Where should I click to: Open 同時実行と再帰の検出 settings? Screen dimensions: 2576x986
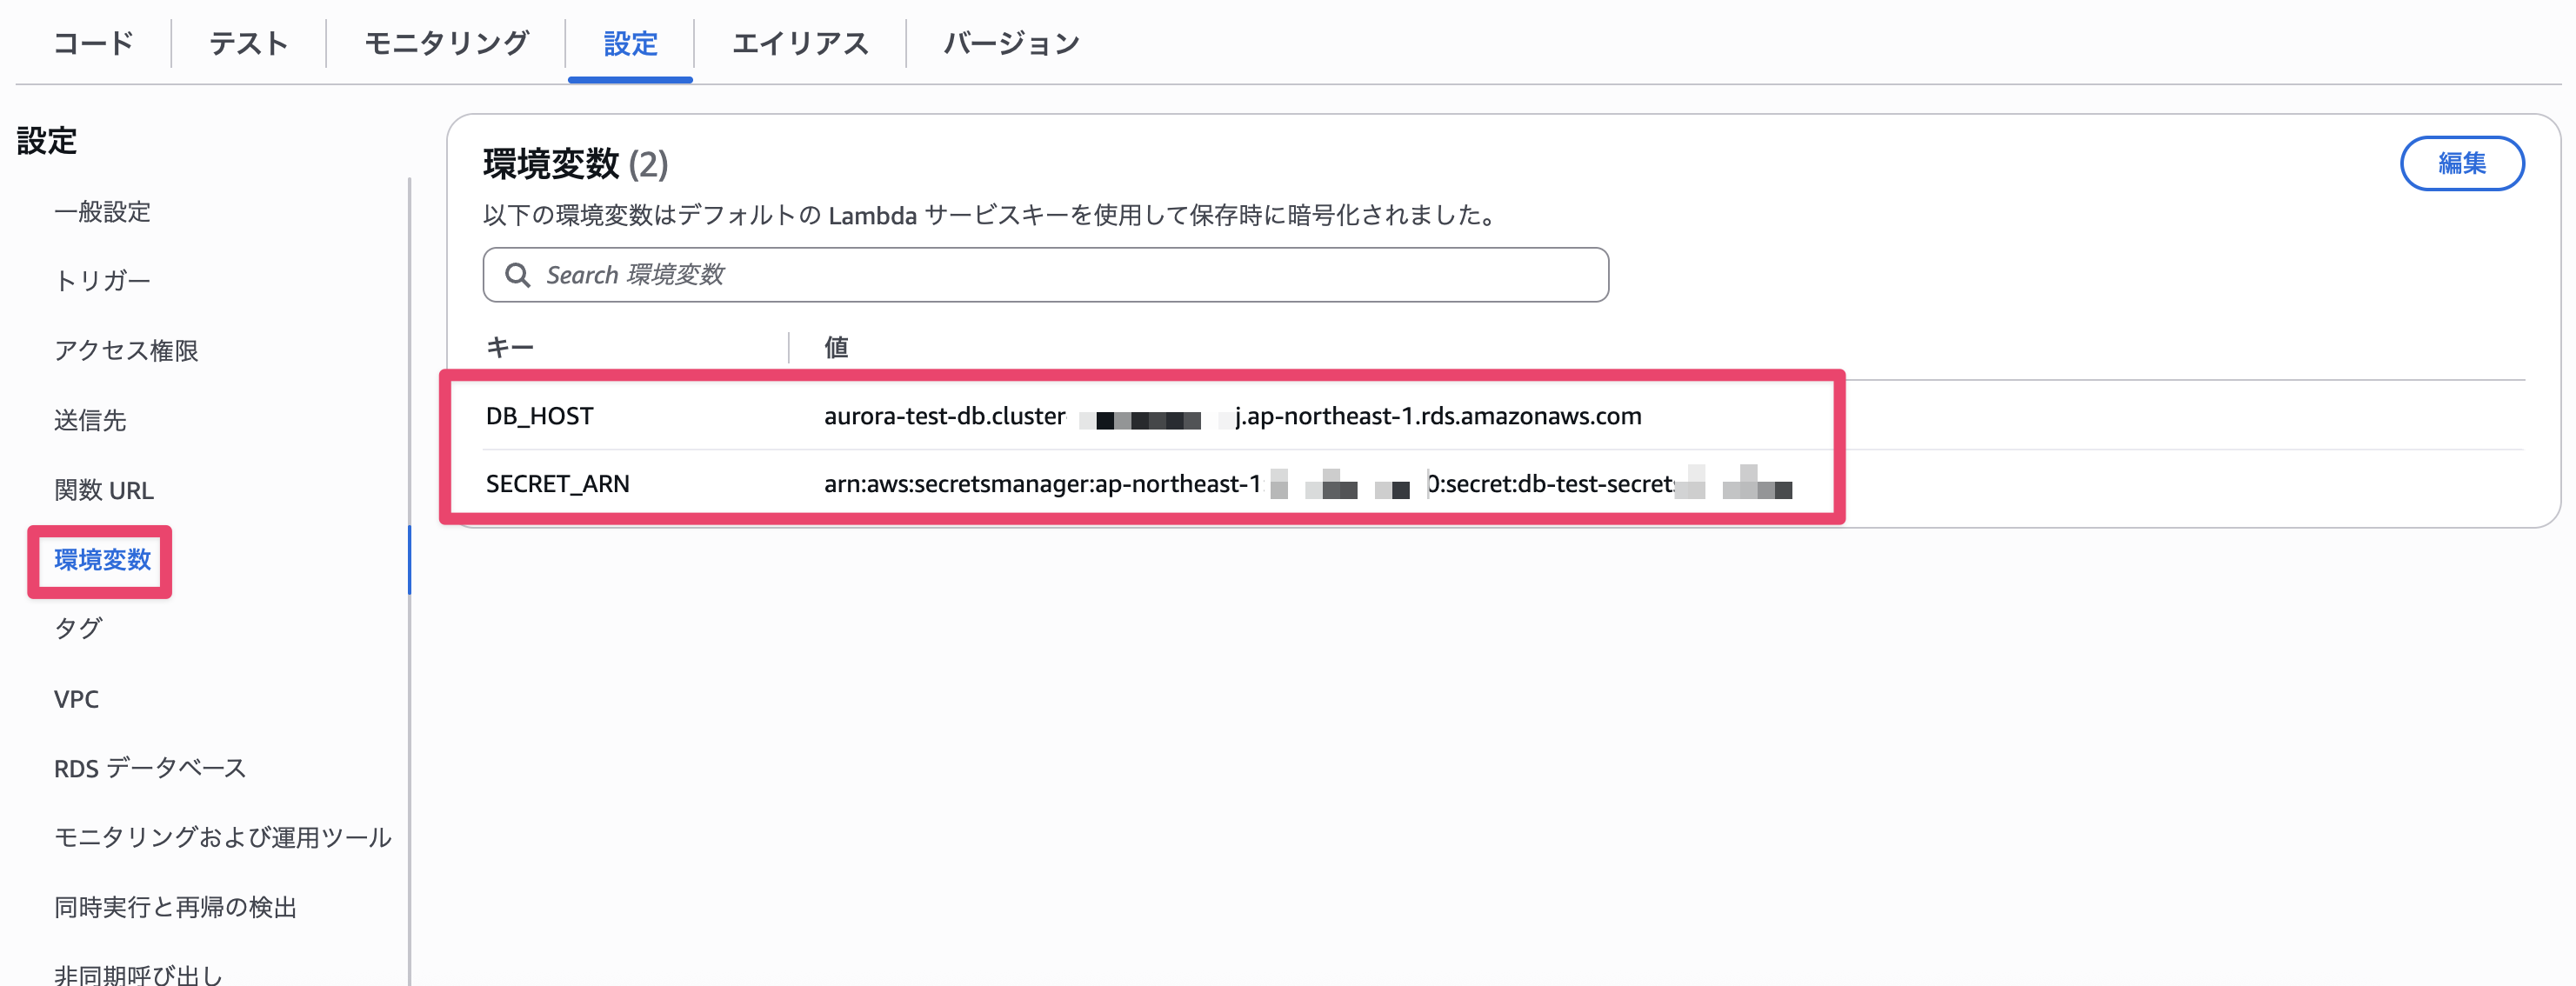point(175,907)
